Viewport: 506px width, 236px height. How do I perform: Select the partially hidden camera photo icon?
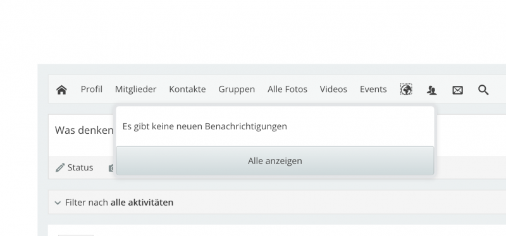point(112,168)
